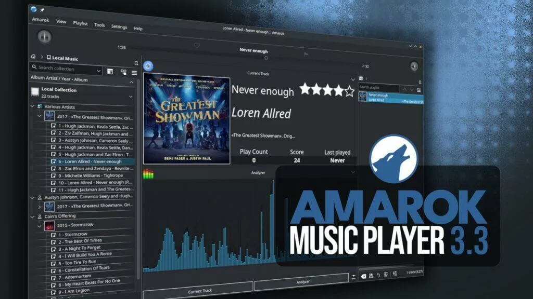Screen dimensions: 533x299
Task: Collapse the Cain's Offering artist node
Action: pos(33,216)
